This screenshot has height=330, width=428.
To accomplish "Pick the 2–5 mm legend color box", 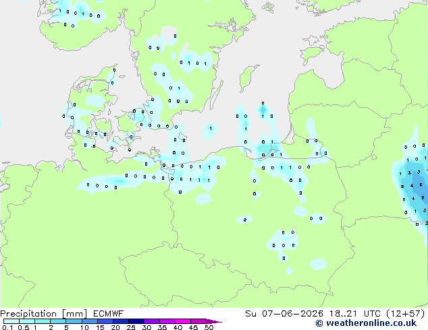I will click(58, 321).
